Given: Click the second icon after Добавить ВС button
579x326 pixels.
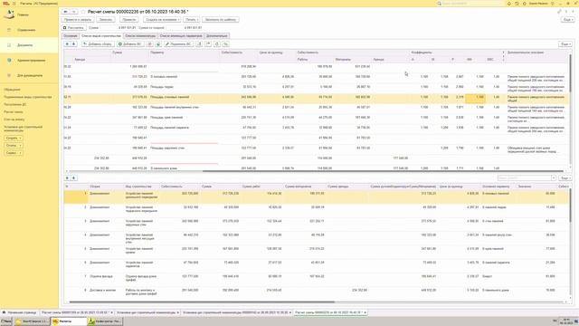Looking at the screenshot, I should [158, 44].
